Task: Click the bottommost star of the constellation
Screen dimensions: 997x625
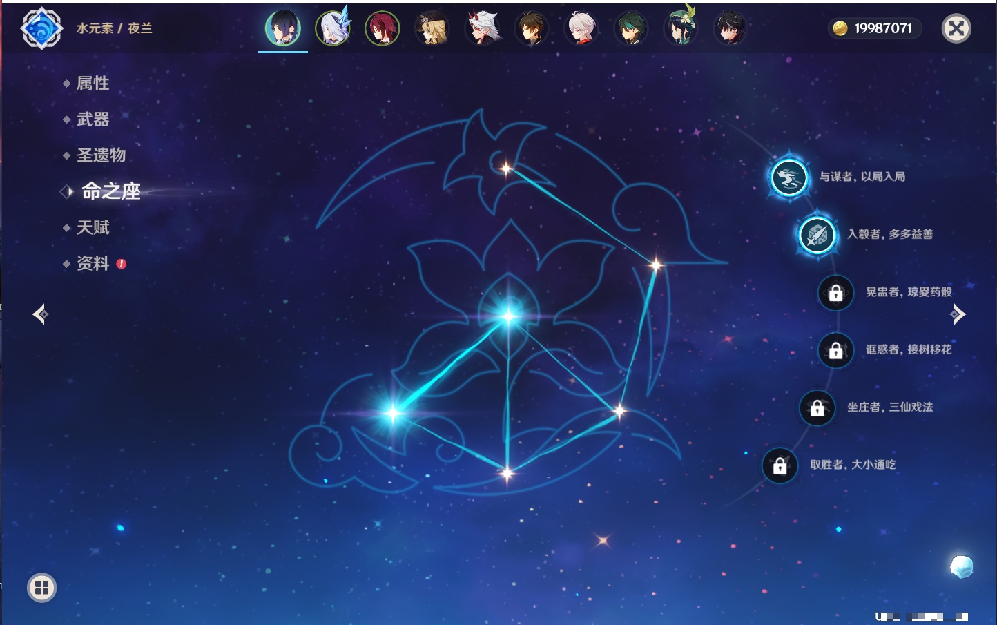Action: pos(507,474)
